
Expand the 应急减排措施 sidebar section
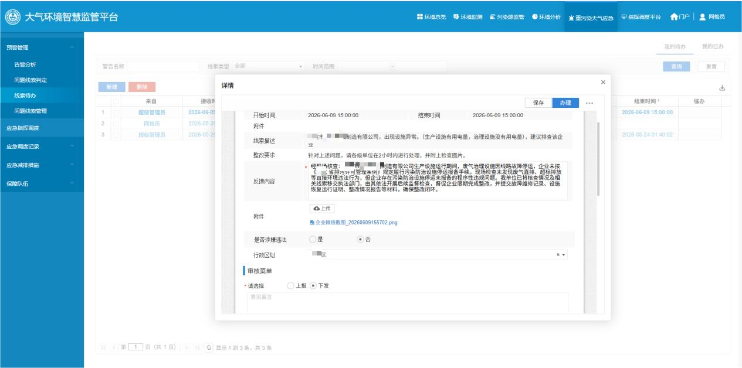click(42, 165)
